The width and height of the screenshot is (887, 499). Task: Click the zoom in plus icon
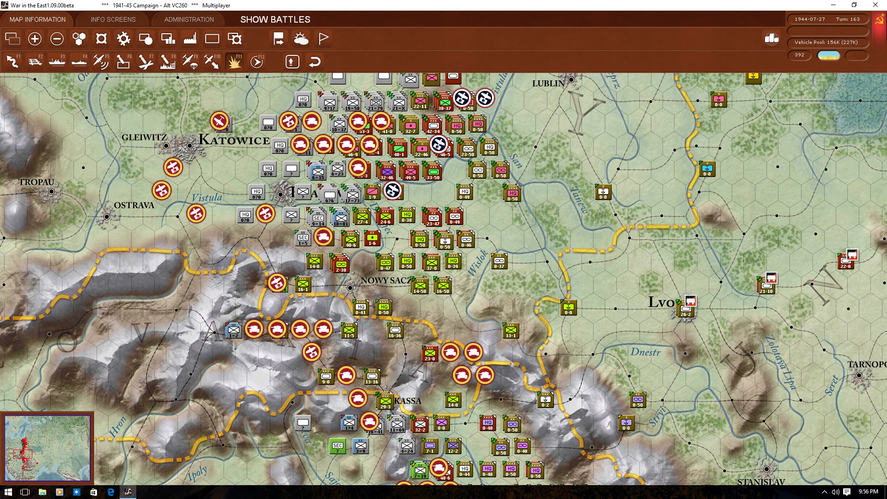[35, 39]
